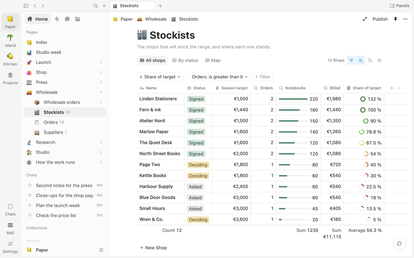Publish the Stockists page
Image resolution: width=414 pixels, height=258 pixels.
point(380,19)
